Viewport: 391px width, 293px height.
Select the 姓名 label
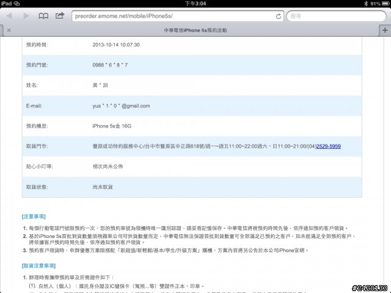pos(32,85)
